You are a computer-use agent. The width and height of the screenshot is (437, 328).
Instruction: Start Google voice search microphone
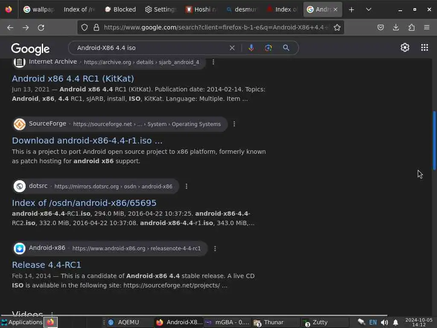pos(251,48)
